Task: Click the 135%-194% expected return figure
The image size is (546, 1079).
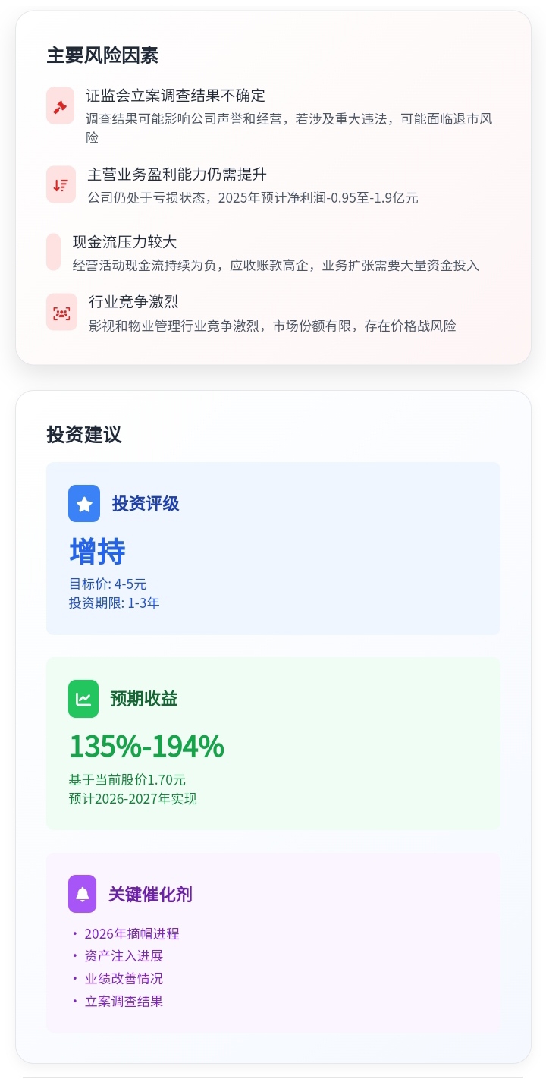Action: pos(146,747)
